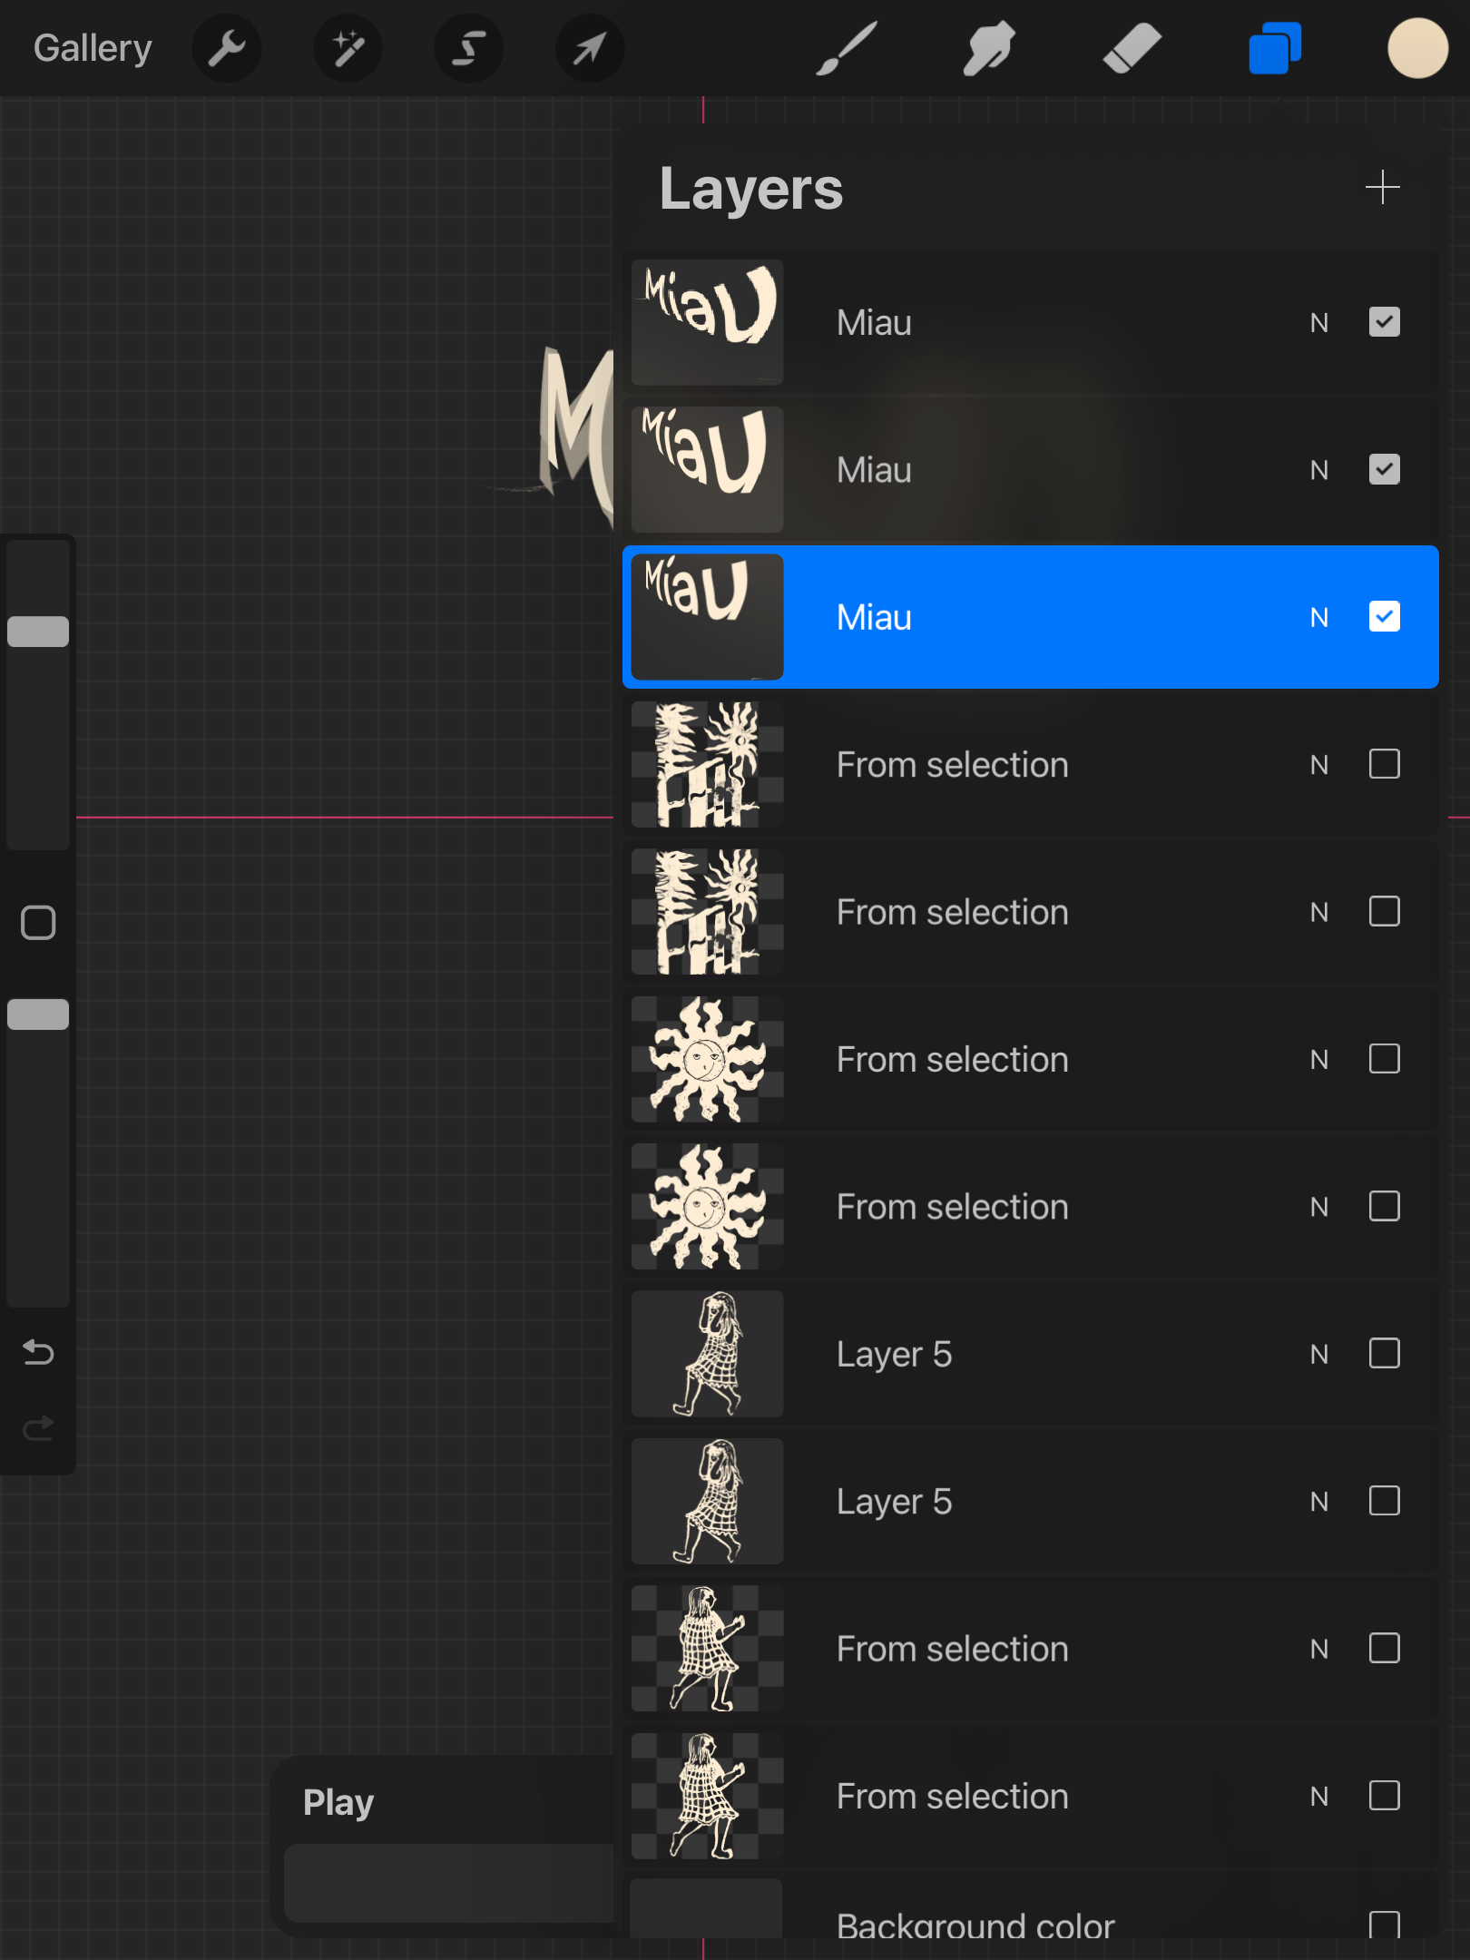Select the Smudge tool

[x=988, y=49]
